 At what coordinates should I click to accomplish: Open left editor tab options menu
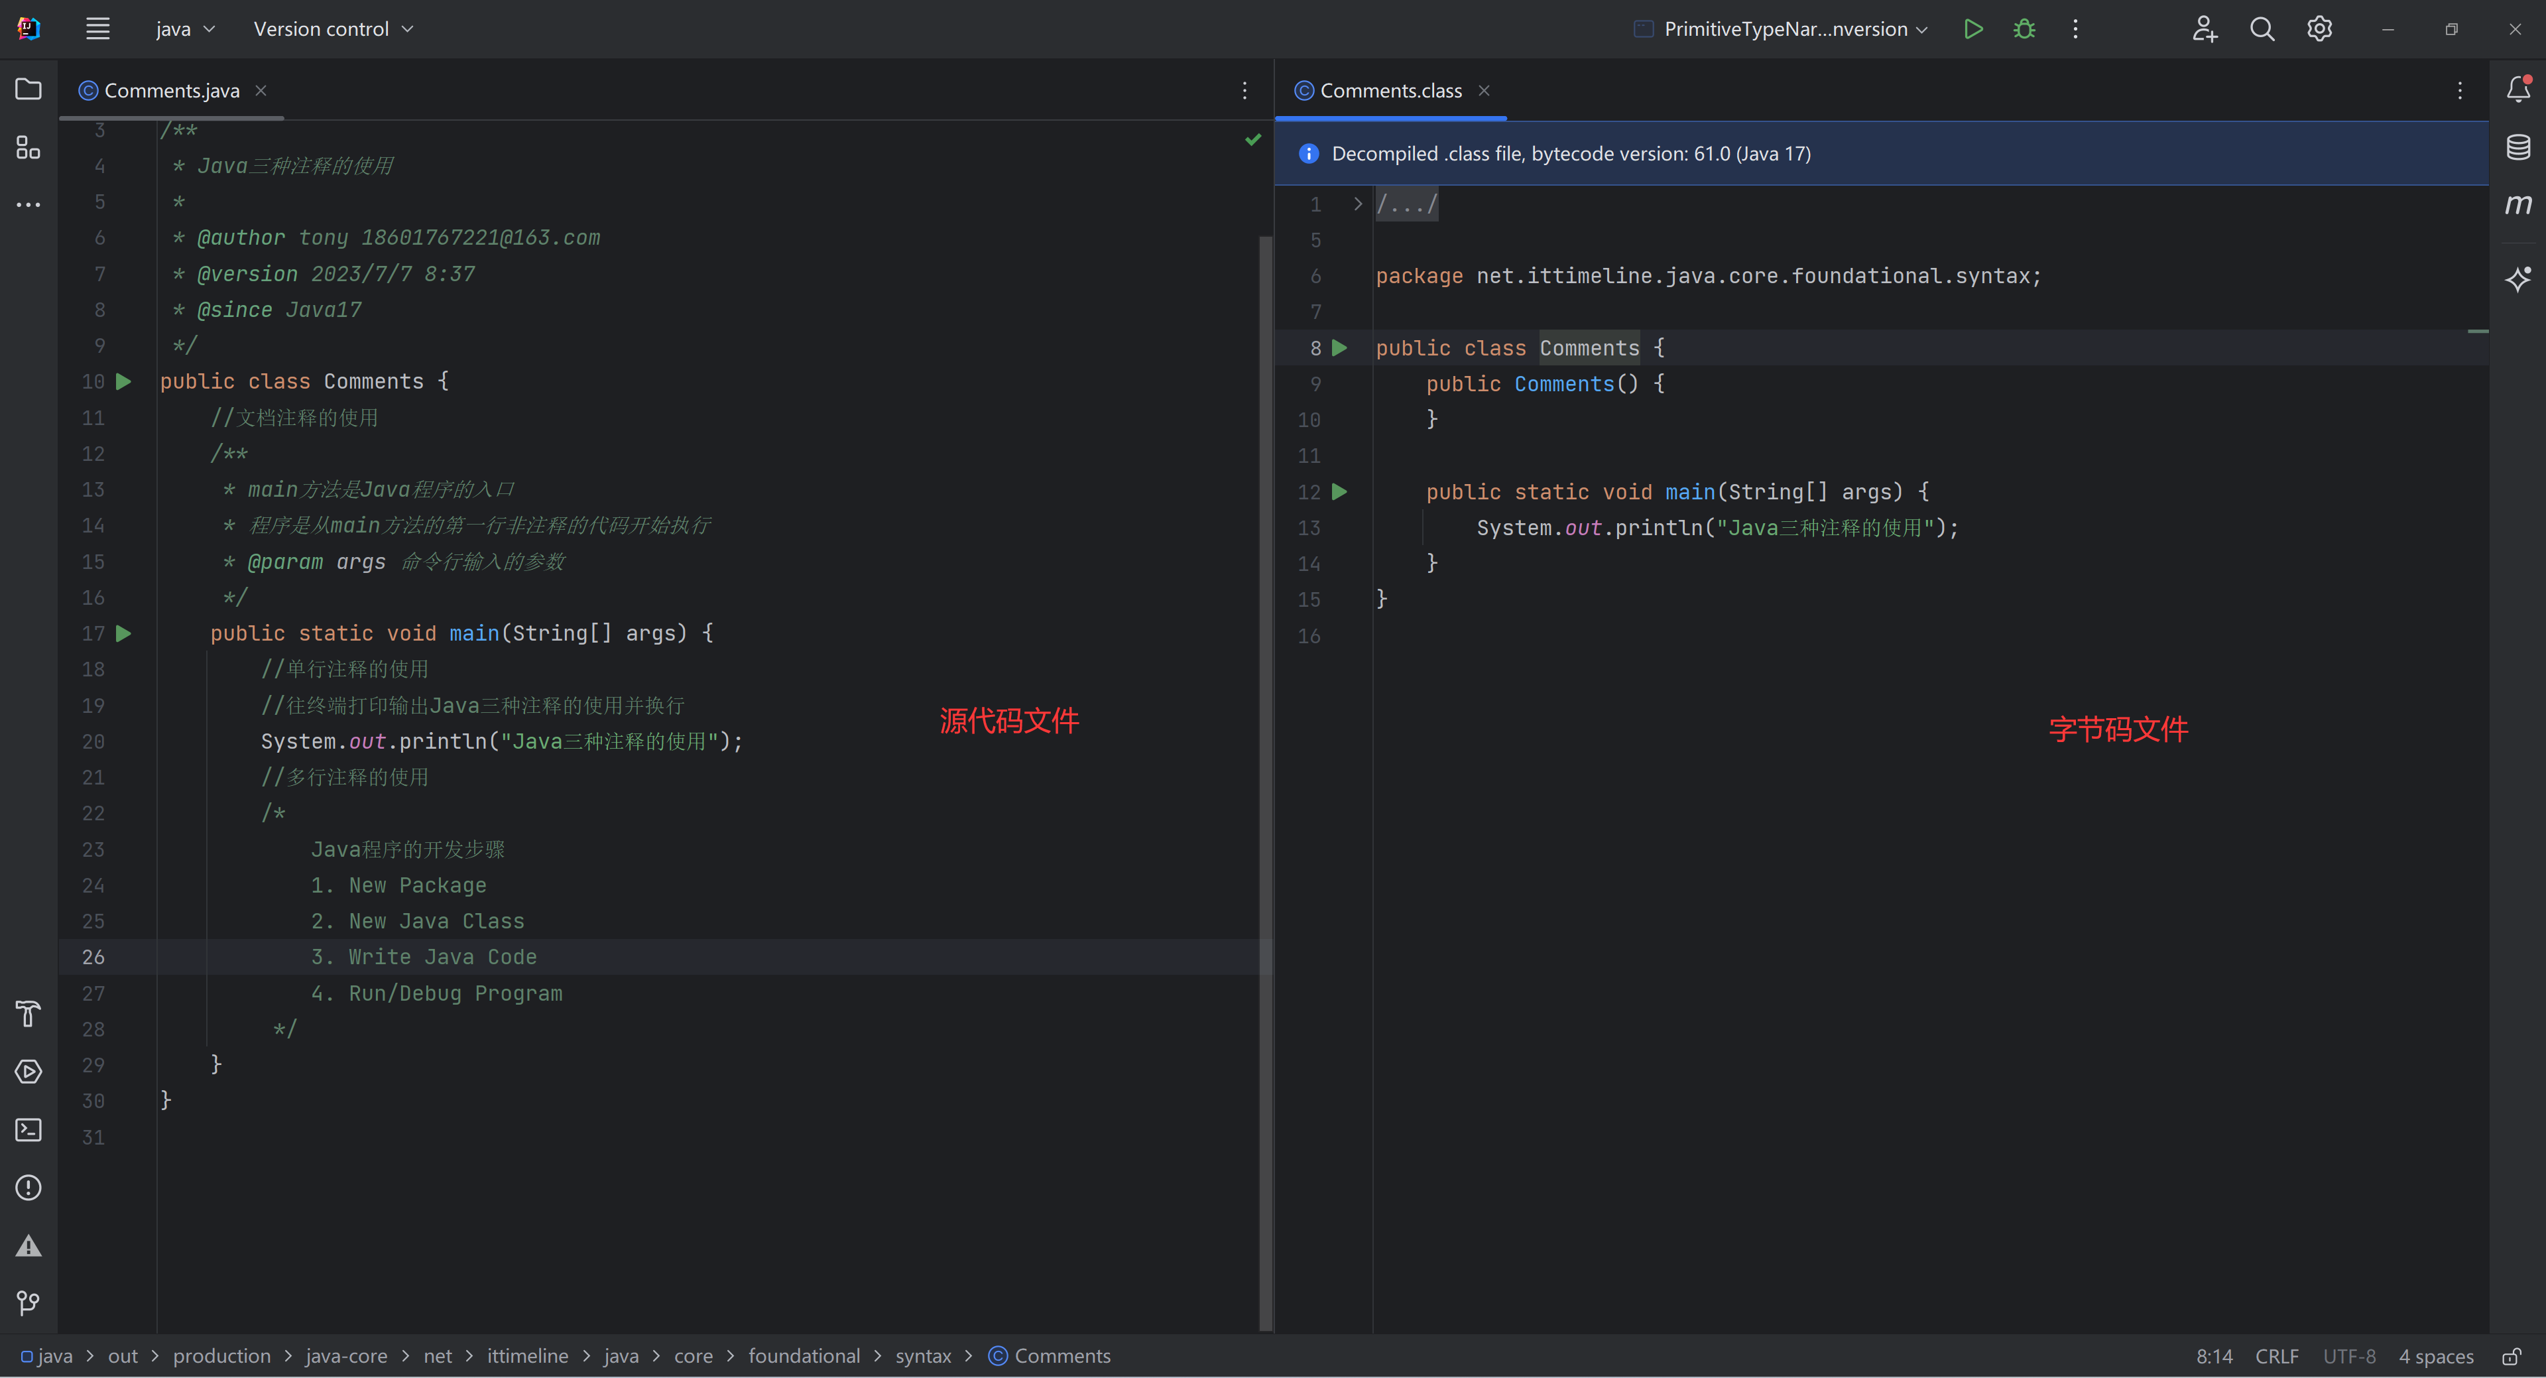click(x=1244, y=90)
